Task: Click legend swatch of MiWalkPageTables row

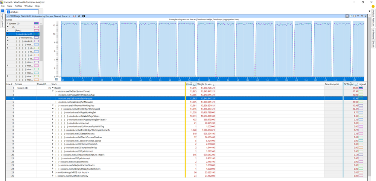Action: click(361, 116)
